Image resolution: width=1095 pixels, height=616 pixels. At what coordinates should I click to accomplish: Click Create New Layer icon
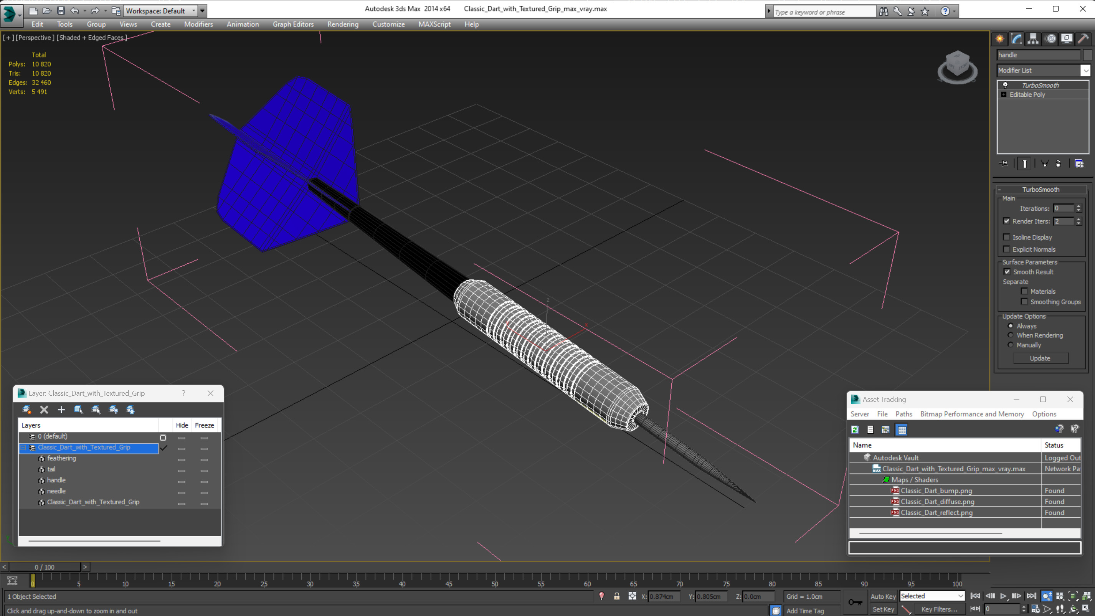[26, 410]
